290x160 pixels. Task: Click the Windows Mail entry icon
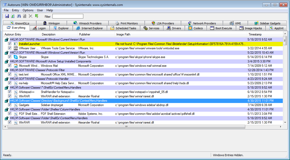pyautogui.click(x=16, y=66)
